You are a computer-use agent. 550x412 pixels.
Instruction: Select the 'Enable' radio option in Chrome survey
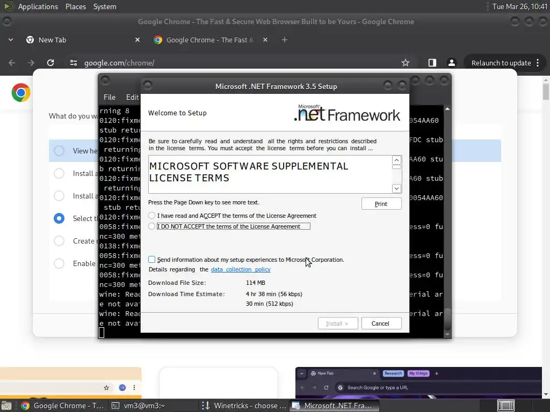[59, 263]
